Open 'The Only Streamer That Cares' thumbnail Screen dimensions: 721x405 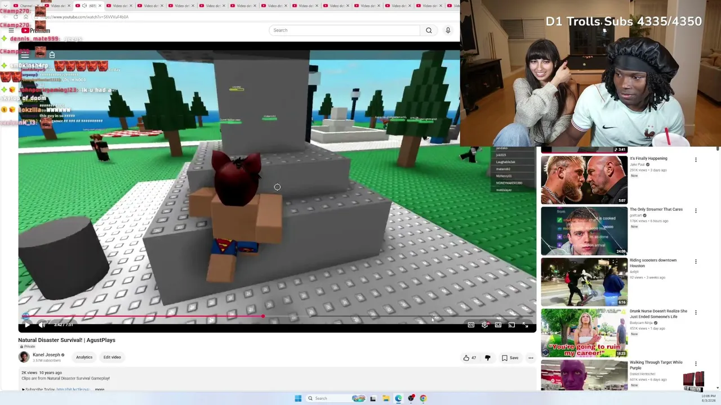(x=584, y=231)
